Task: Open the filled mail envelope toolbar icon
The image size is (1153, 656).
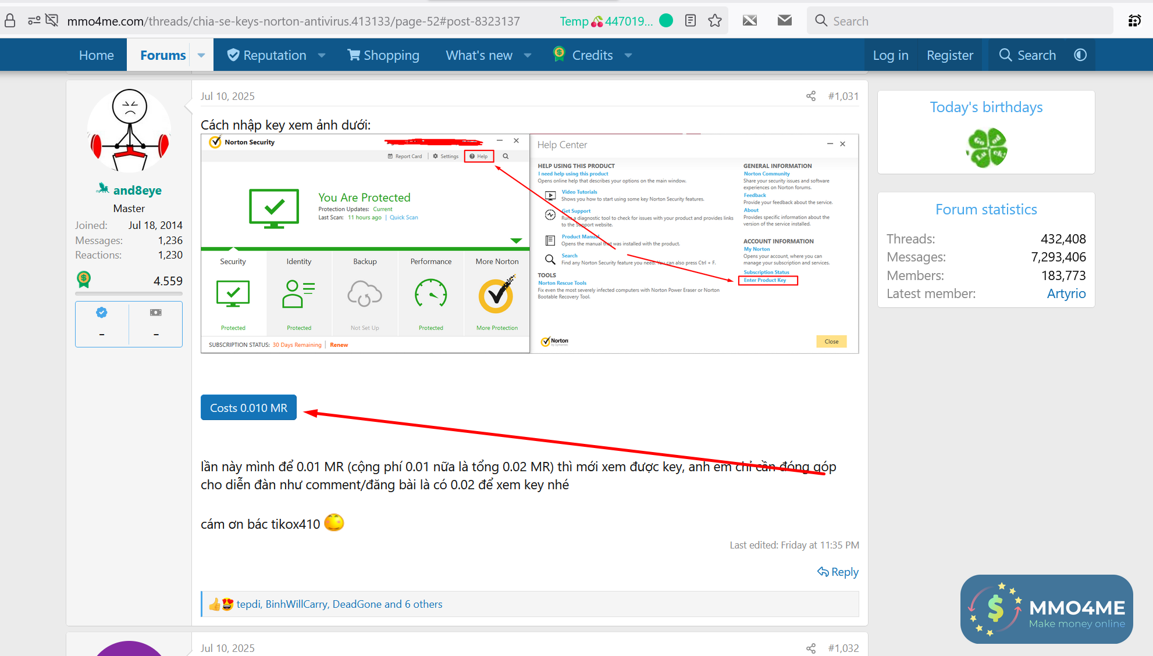Action: click(785, 21)
